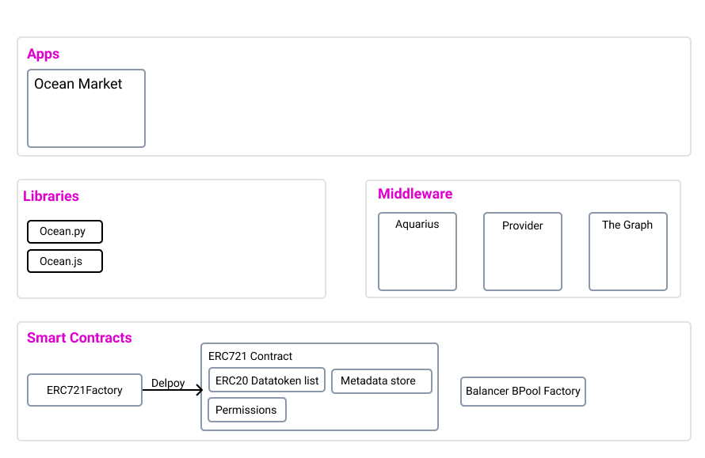
Task: Click the Delpoy arrow label
Action: (x=168, y=383)
